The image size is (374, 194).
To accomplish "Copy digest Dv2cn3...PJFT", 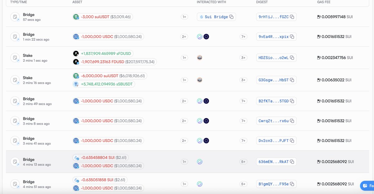I will [x=292, y=141].
